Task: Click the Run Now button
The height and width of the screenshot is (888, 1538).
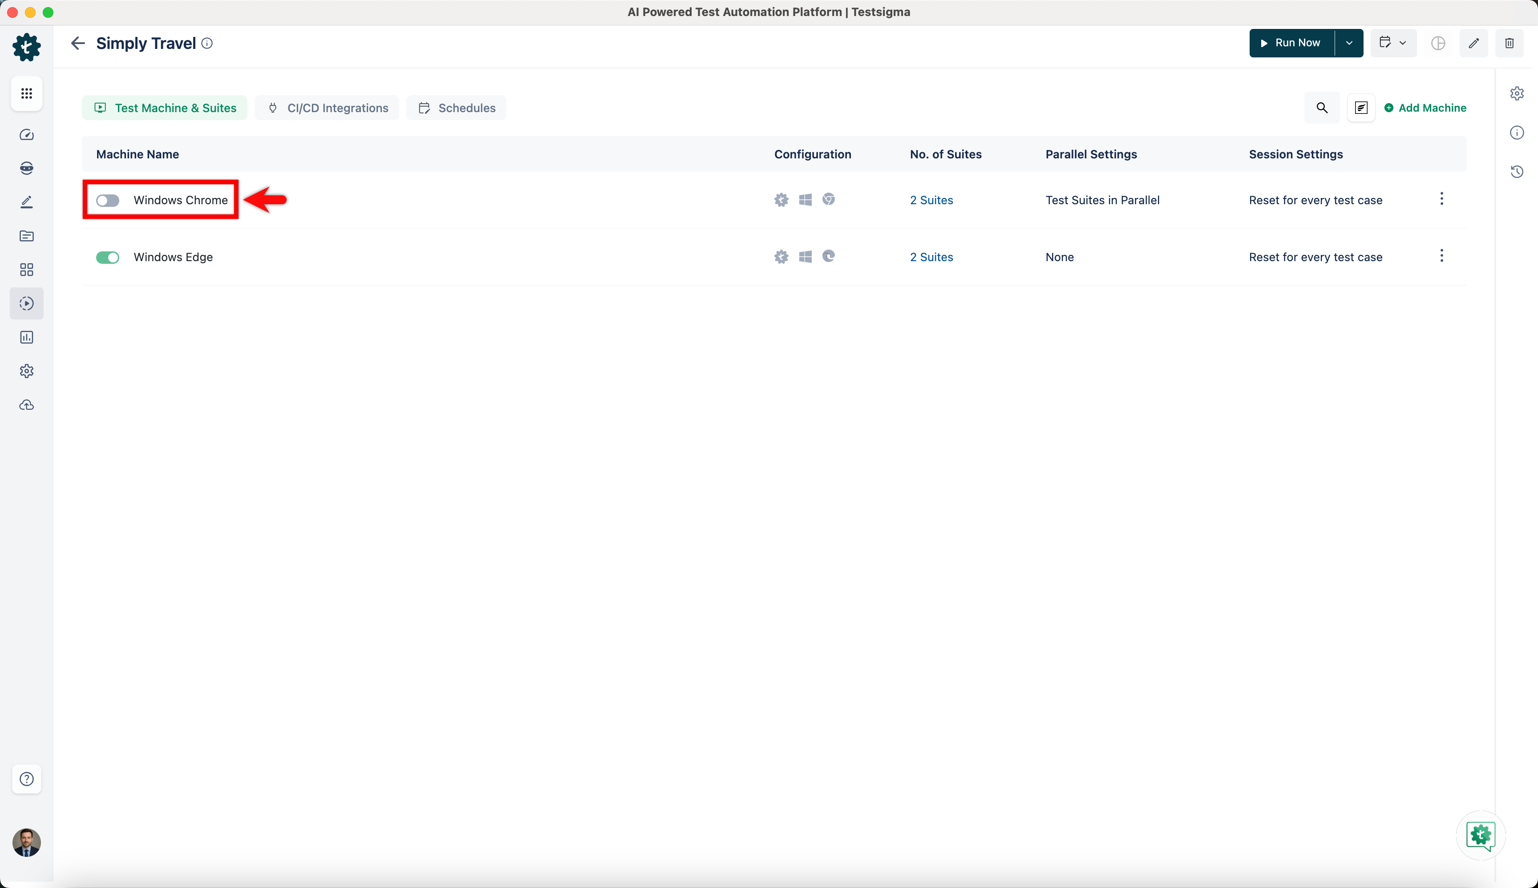Action: 1291,43
